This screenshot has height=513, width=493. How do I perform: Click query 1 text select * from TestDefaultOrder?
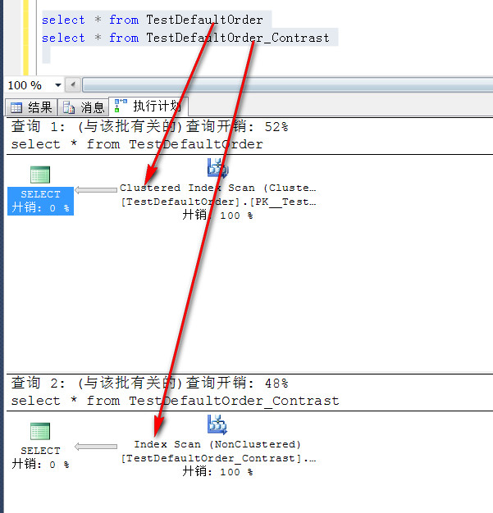click(137, 144)
